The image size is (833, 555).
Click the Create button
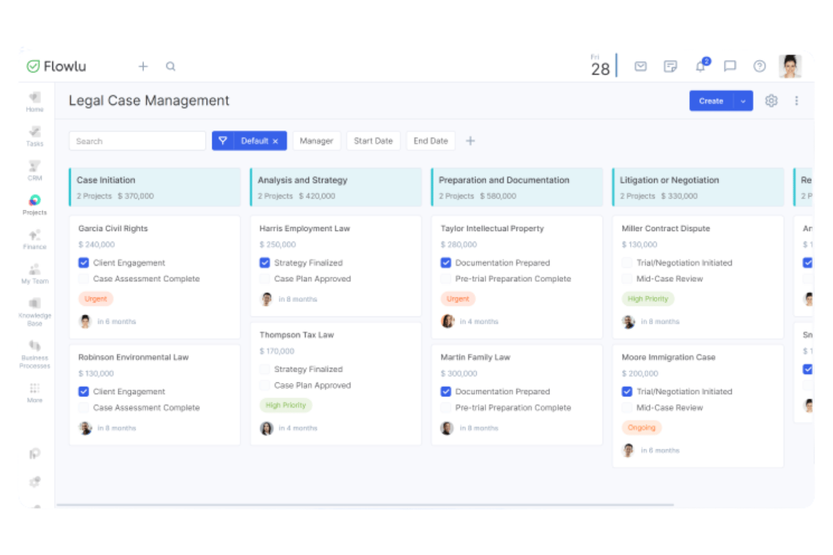click(711, 101)
